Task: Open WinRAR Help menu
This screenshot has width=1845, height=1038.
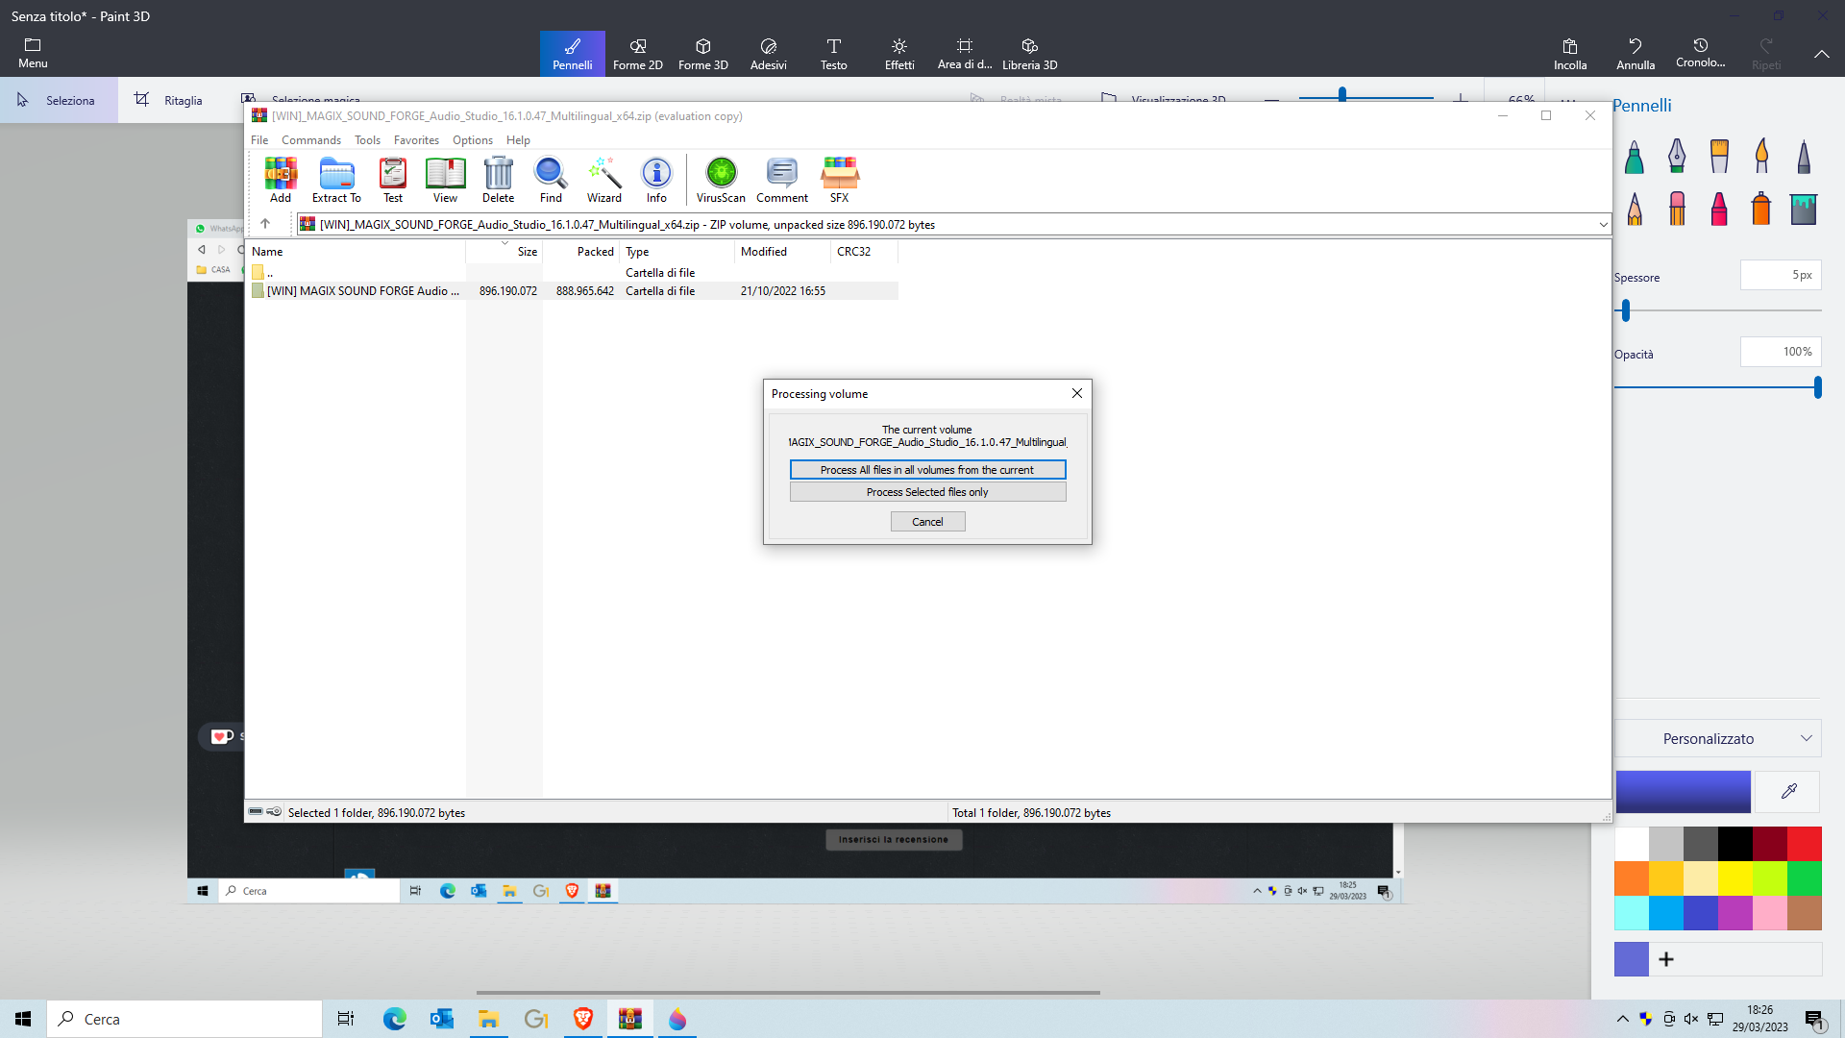Action: pos(518,140)
